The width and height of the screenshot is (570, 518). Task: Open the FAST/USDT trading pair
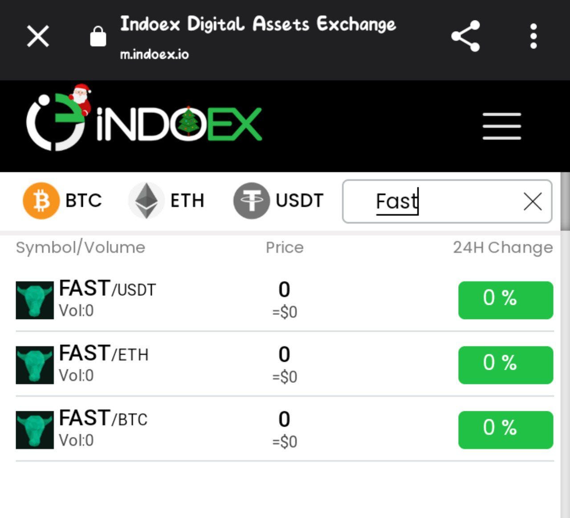click(x=285, y=300)
